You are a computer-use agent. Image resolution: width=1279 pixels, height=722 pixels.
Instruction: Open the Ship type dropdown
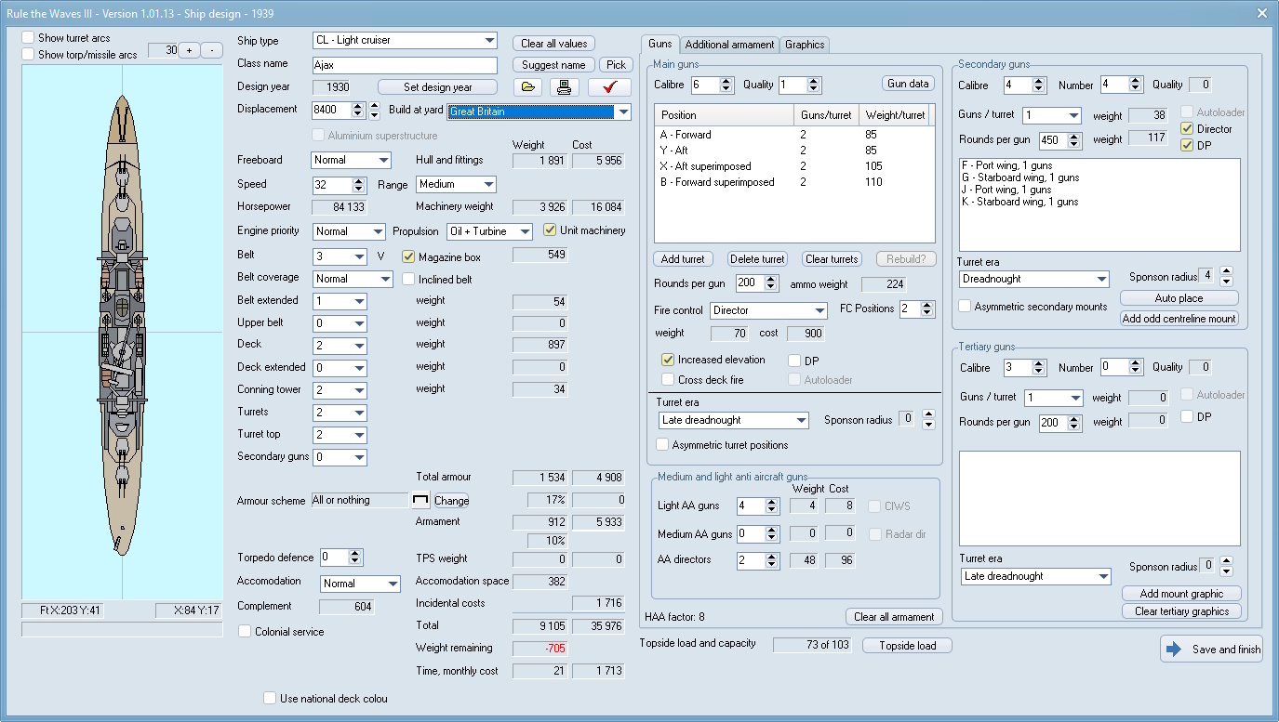[x=490, y=41]
